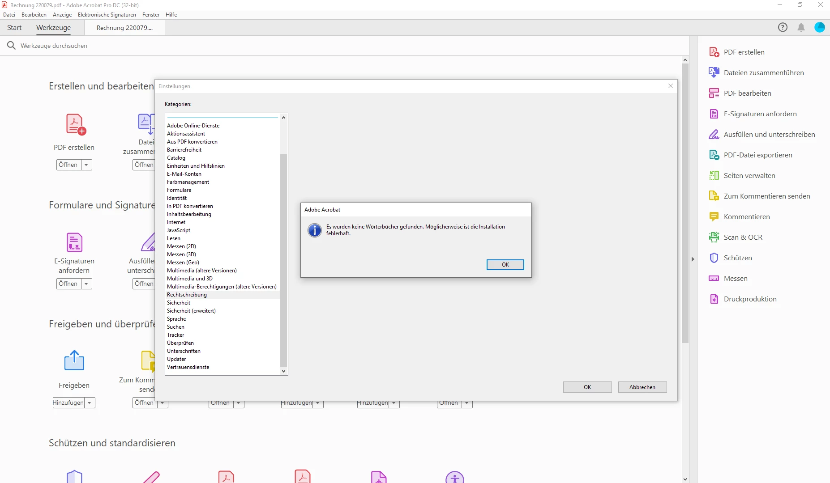Click categories list scrollbar thumb

[x=283, y=260]
